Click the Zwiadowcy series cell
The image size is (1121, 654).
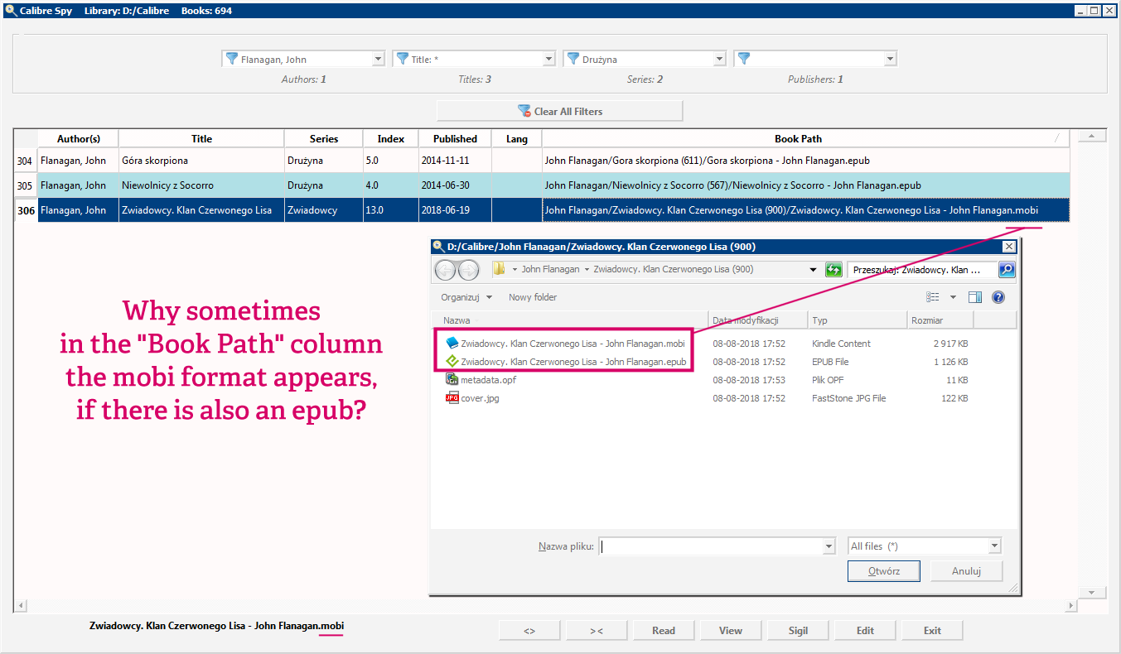(x=324, y=210)
